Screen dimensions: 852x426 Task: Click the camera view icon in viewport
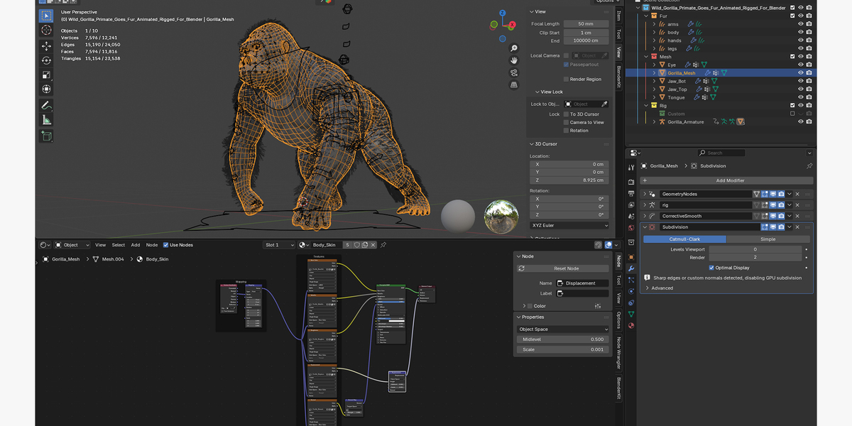[513, 72]
